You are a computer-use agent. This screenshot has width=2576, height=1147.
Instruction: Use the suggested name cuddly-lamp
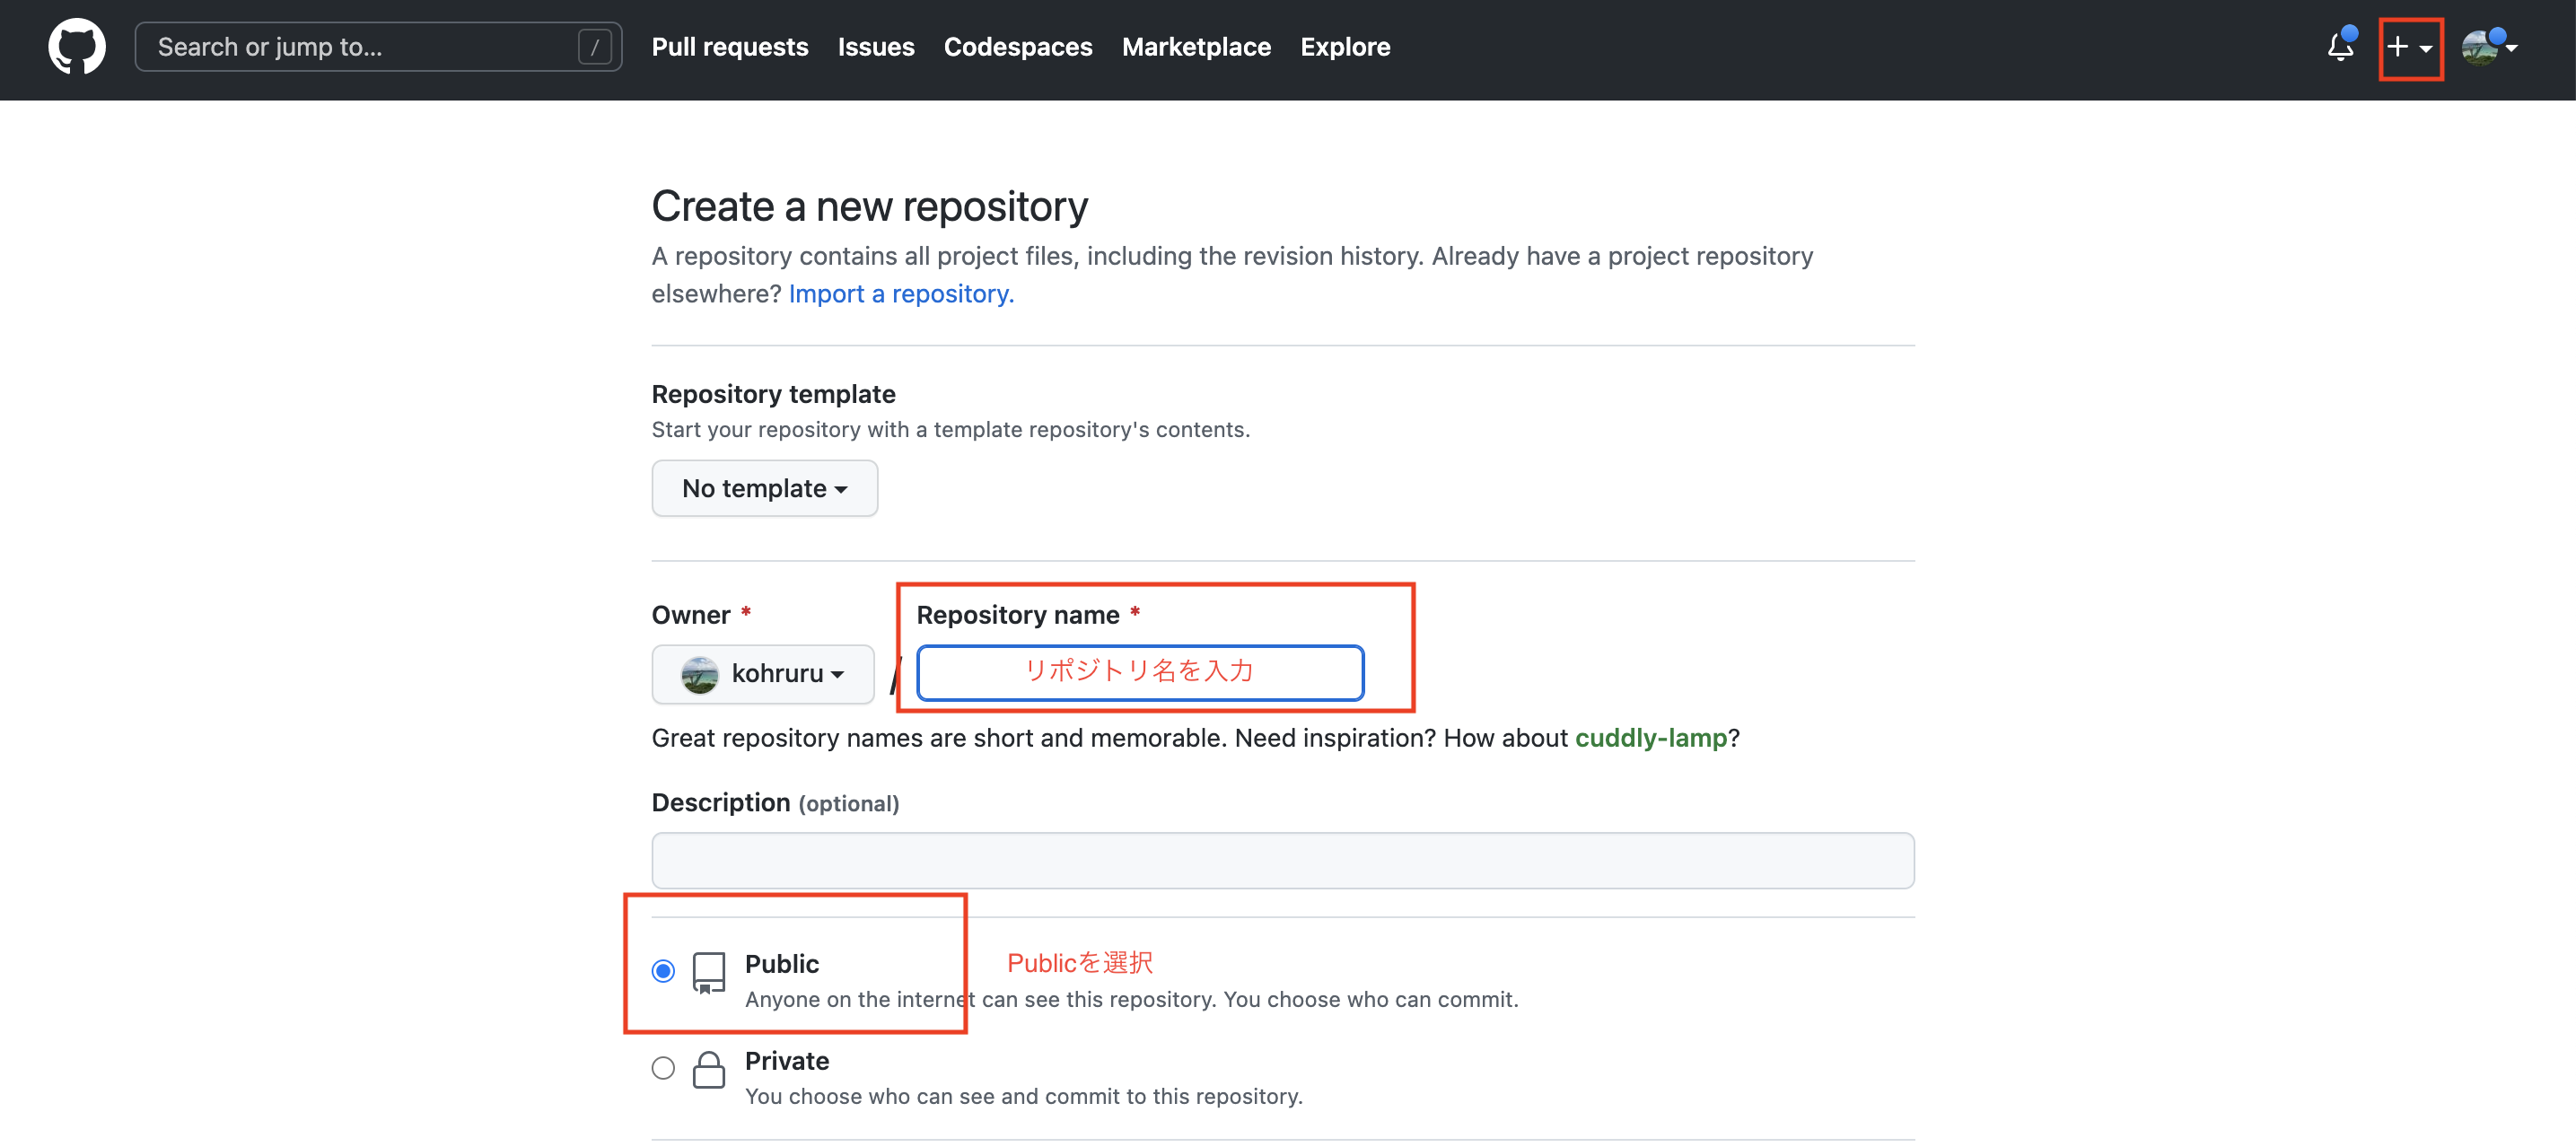tap(1650, 738)
